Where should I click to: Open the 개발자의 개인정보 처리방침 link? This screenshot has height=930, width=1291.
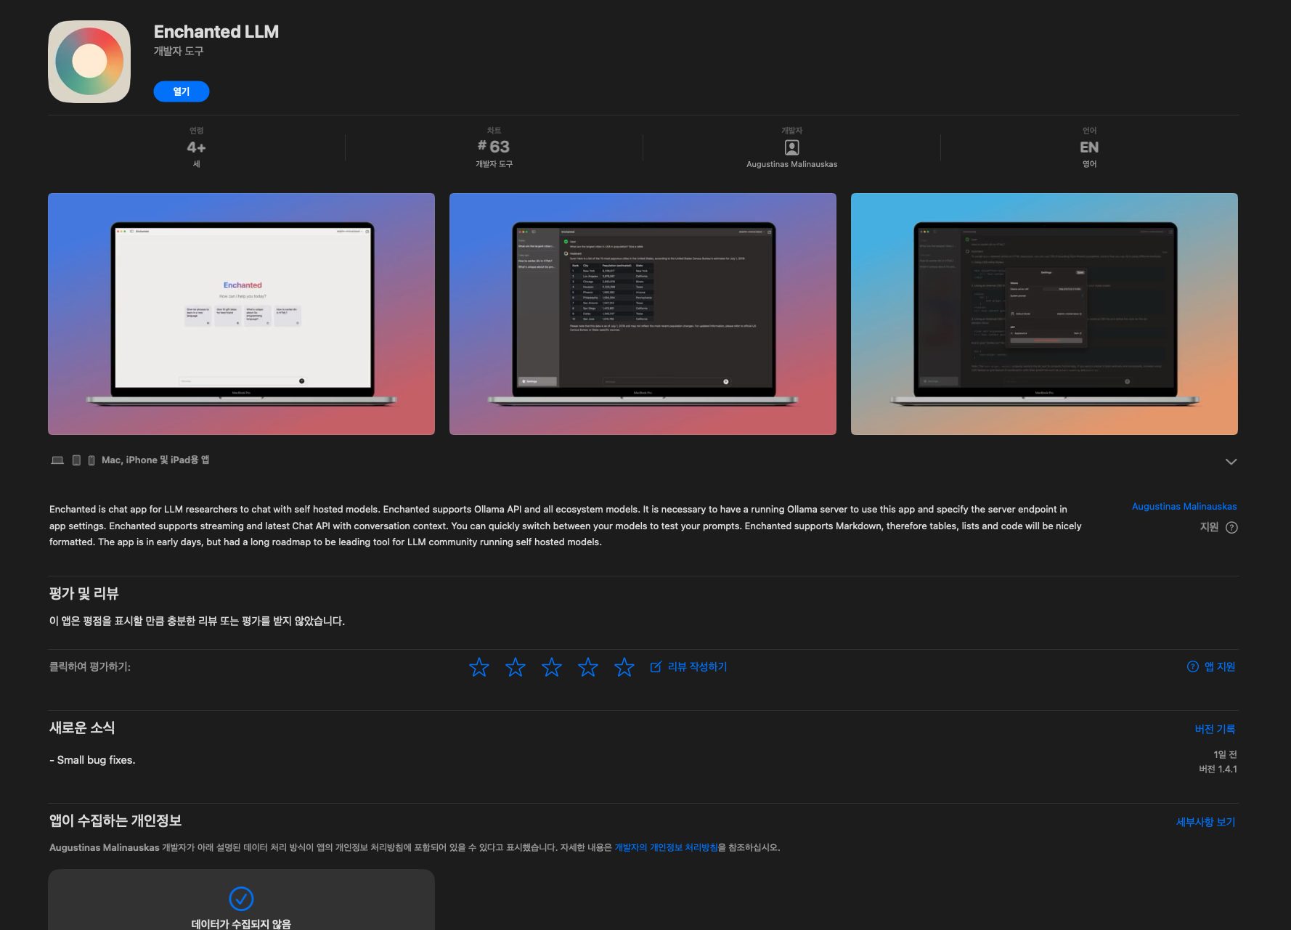tap(666, 847)
